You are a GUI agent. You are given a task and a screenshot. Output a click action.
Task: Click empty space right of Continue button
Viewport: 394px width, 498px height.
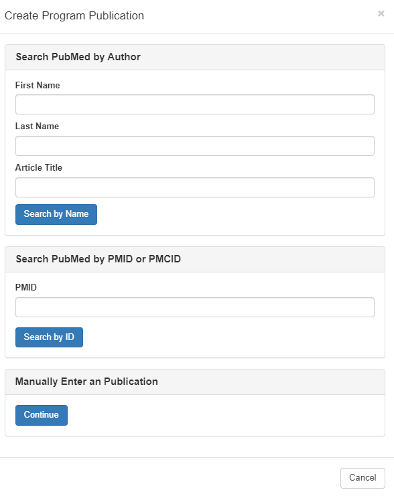(222, 415)
